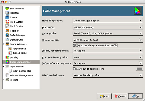The image size is (145, 101).
Task: Click the Default Grid icon
Action: coord(7,40)
